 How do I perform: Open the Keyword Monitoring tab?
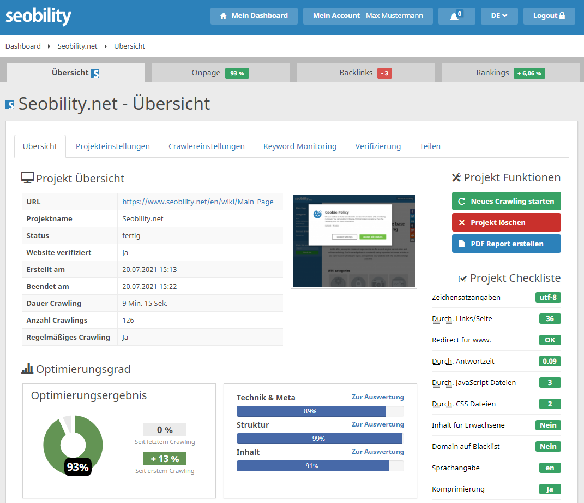click(x=300, y=146)
